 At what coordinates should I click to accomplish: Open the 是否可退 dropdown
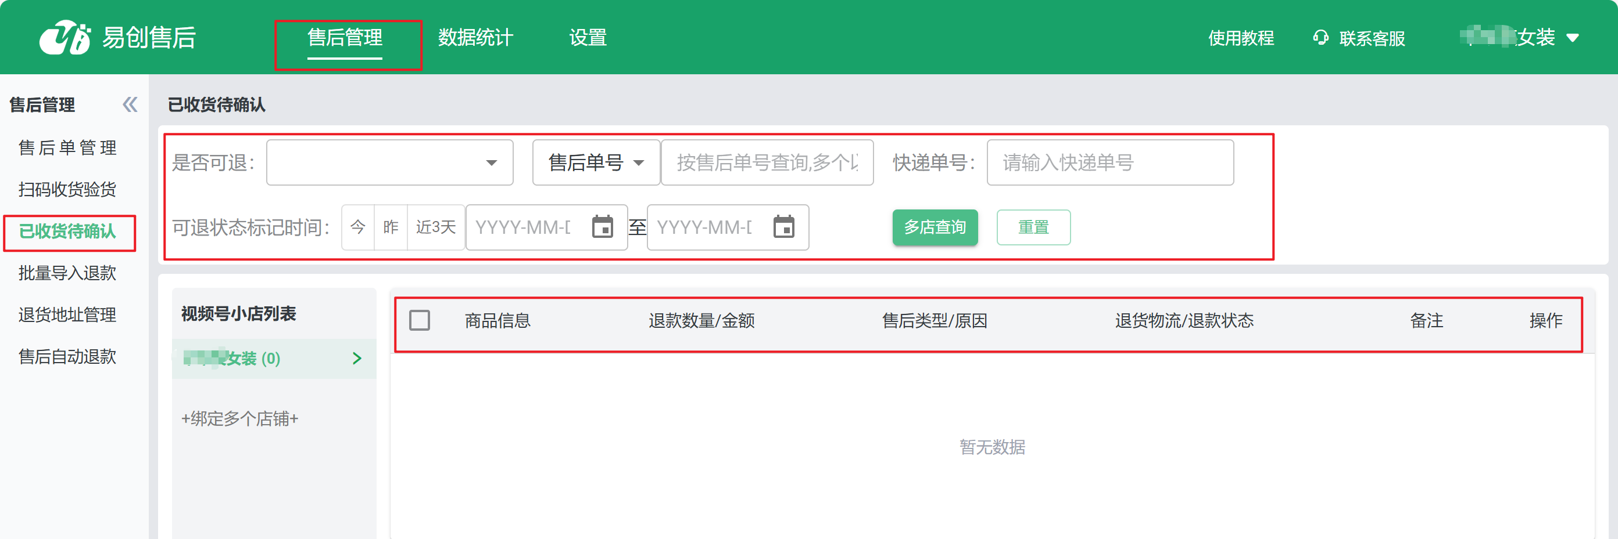click(389, 163)
